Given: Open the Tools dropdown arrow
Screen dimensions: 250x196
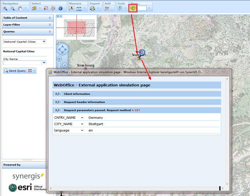Looking at the screenshot, I should click(125, 8).
